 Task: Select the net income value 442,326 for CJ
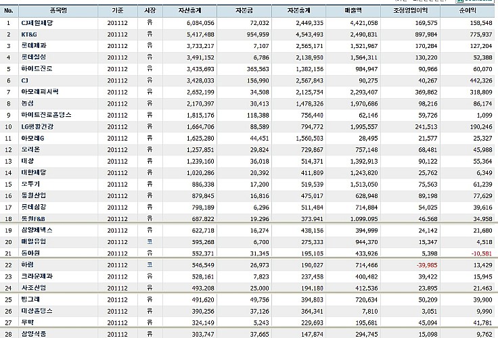pyautogui.click(x=481, y=80)
